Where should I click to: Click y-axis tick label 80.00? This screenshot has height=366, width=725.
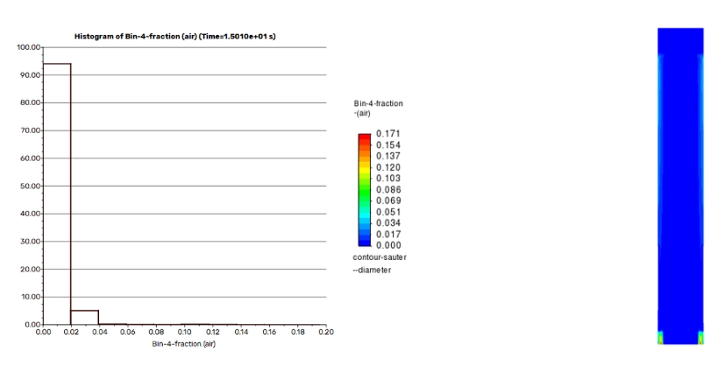(31, 102)
